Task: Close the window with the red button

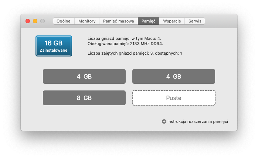Action: [28, 21]
